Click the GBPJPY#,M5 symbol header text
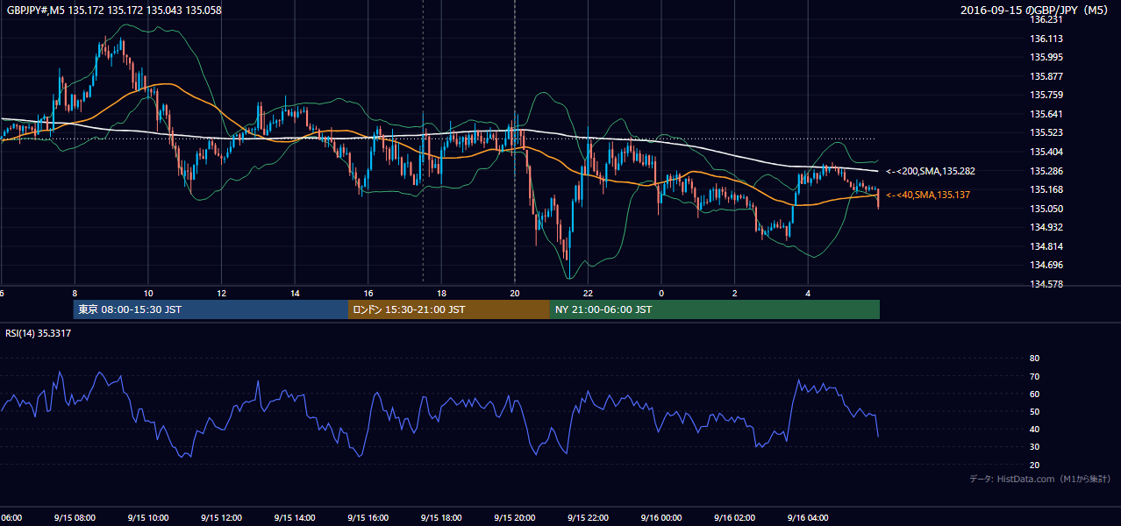 (114, 10)
